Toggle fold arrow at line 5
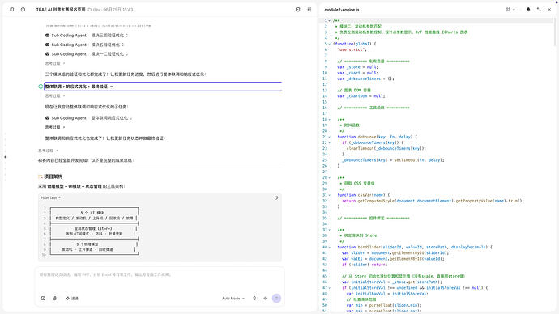This screenshot has height=314, width=559. (329, 44)
